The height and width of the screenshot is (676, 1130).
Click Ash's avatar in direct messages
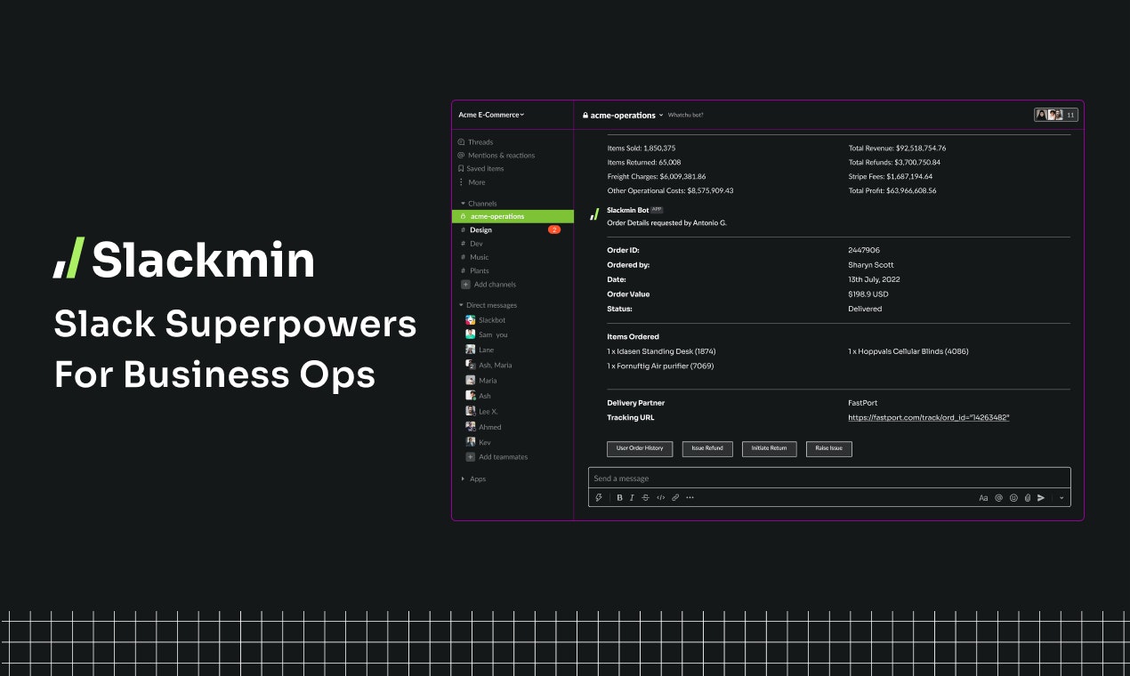471,396
